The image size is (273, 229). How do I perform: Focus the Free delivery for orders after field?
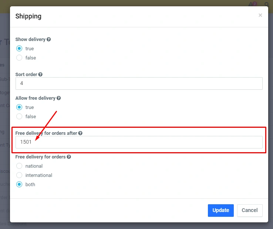click(x=139, y=142)
